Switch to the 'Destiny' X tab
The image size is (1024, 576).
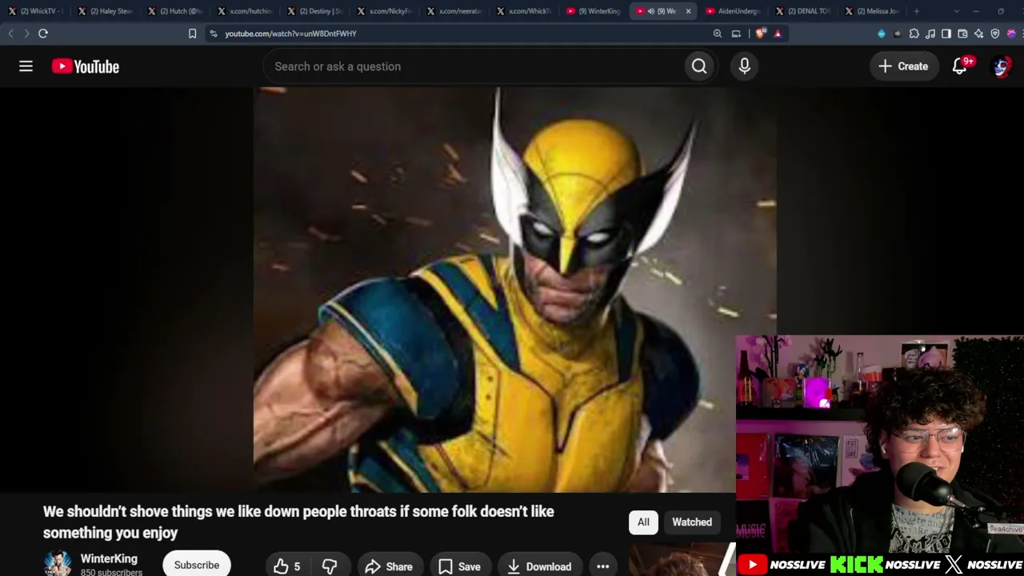[x=315, y=11]
